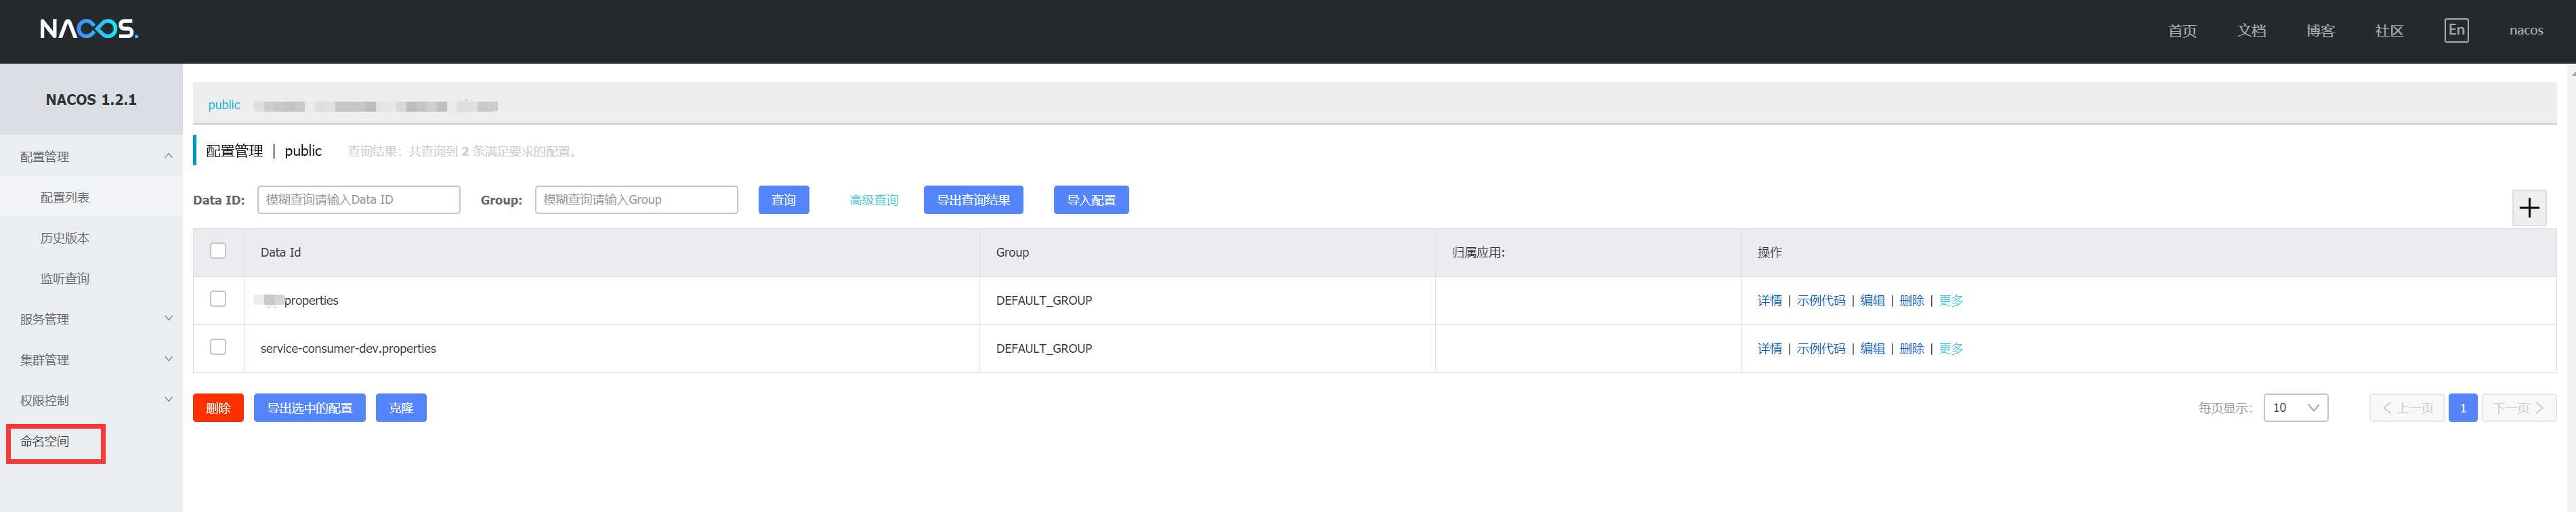Focus the Data ID search input
This screenshot has width=2576, height=512.
tap(358, 199)
